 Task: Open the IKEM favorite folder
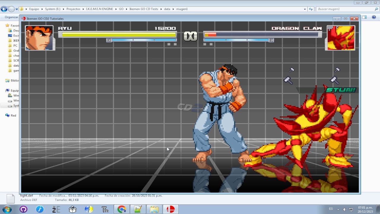(x=13, y=40)
